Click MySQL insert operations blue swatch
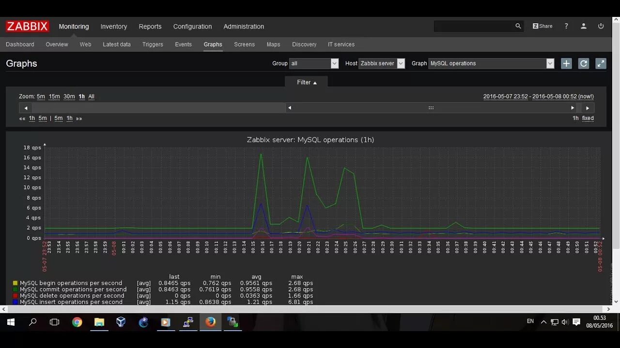 [x=15, y=302]
